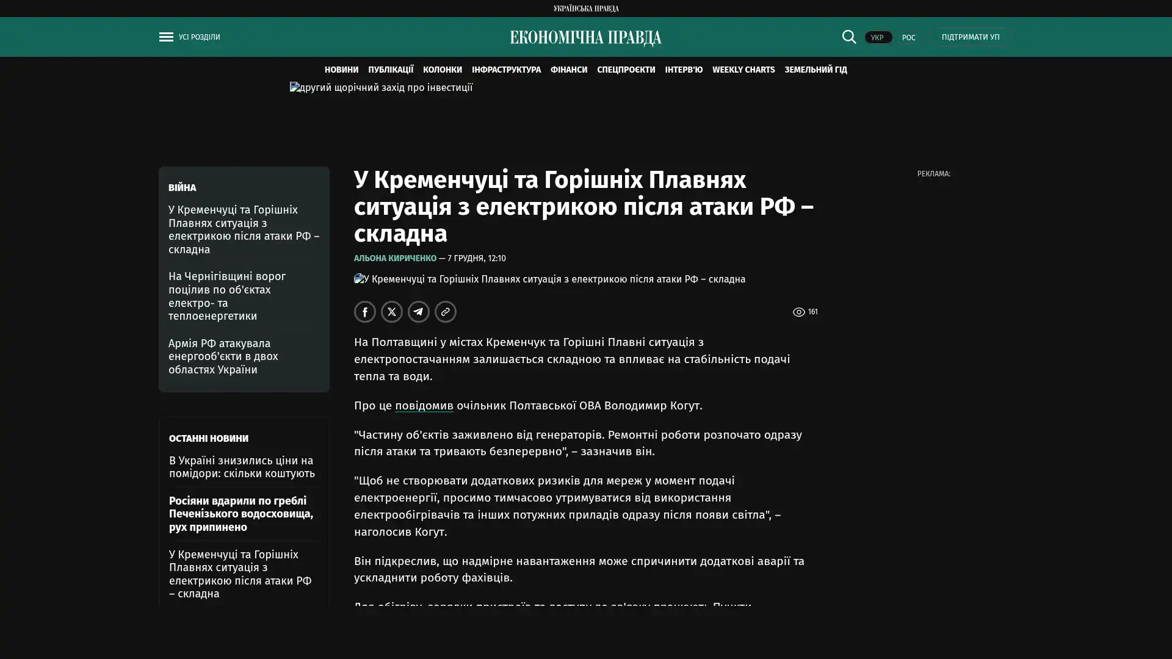
Task: Open the Фінанси menu section
Action: click(568, 70)
